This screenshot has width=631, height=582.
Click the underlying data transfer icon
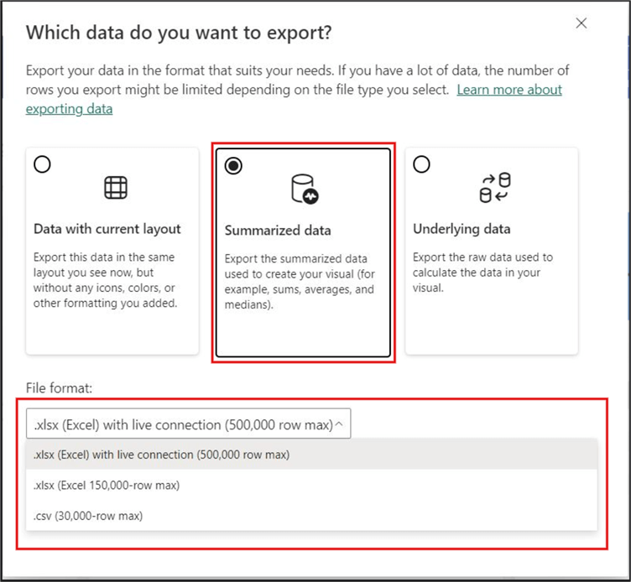(494, 188)
